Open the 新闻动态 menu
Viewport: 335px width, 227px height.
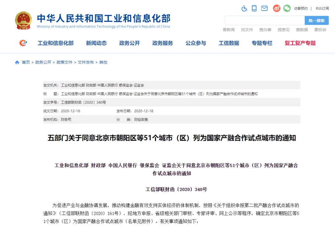pyautogui.click(x=96, y=43)
